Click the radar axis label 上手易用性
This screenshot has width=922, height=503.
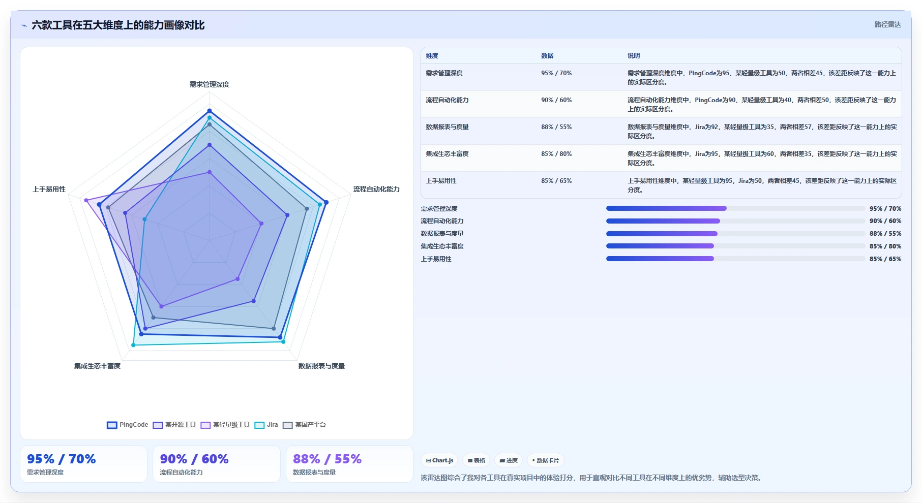(49, 189)
